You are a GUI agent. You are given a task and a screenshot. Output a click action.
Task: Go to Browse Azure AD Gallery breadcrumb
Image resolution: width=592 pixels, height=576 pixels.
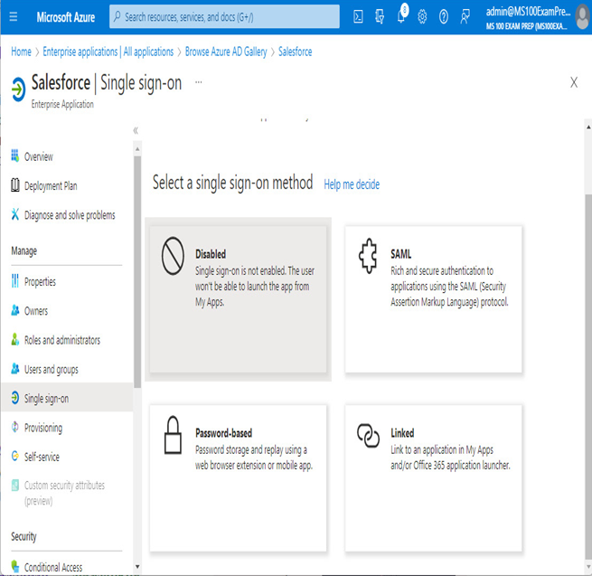click(226, 52)
